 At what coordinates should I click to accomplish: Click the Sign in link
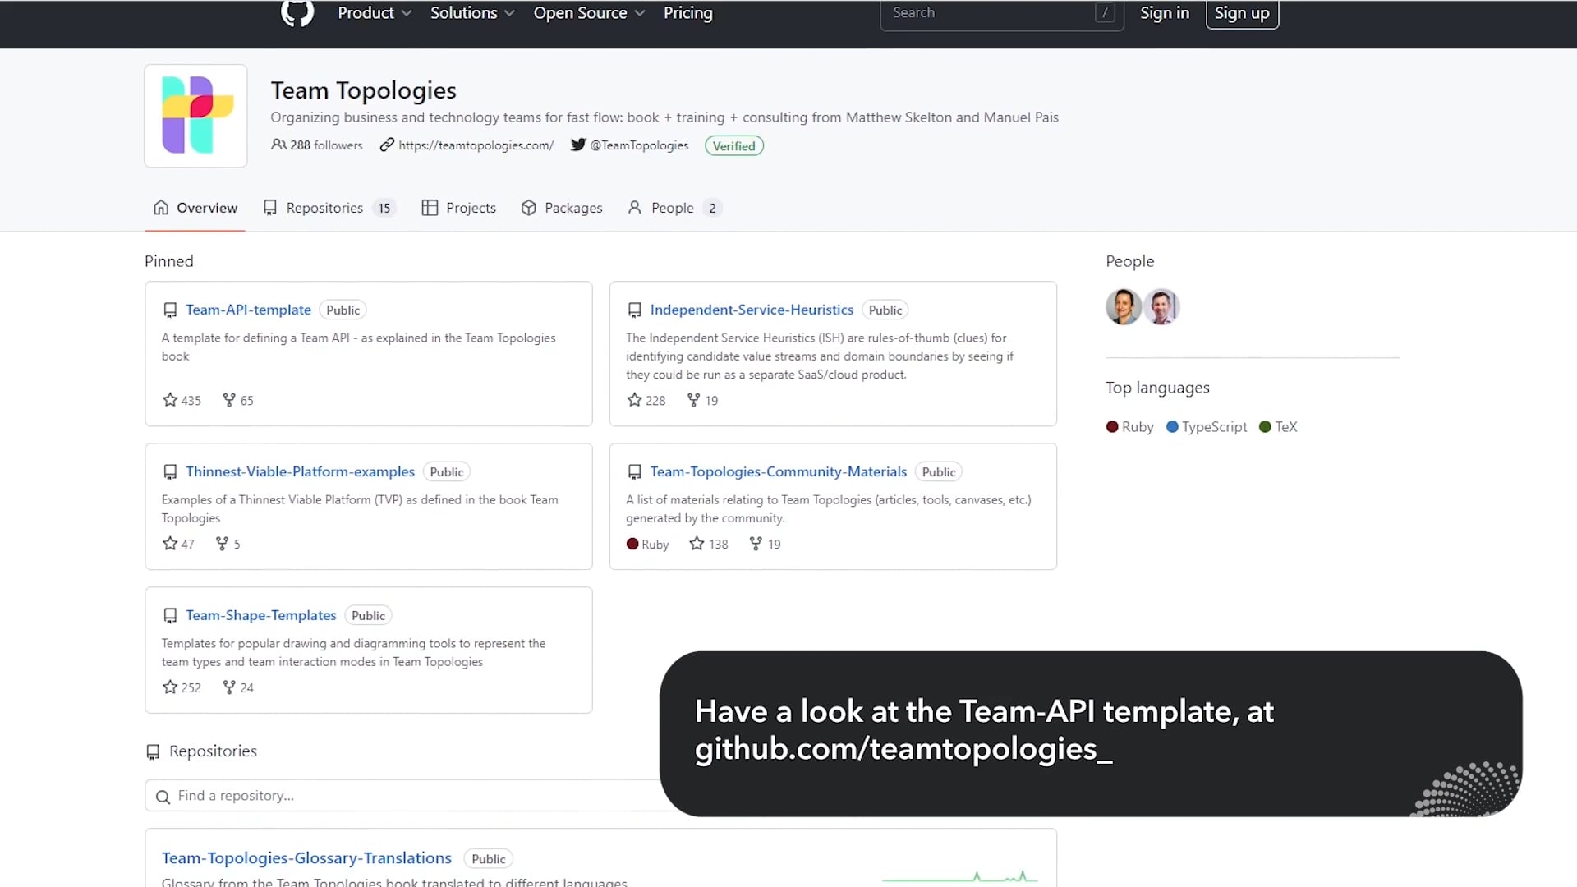[1164, 13]
